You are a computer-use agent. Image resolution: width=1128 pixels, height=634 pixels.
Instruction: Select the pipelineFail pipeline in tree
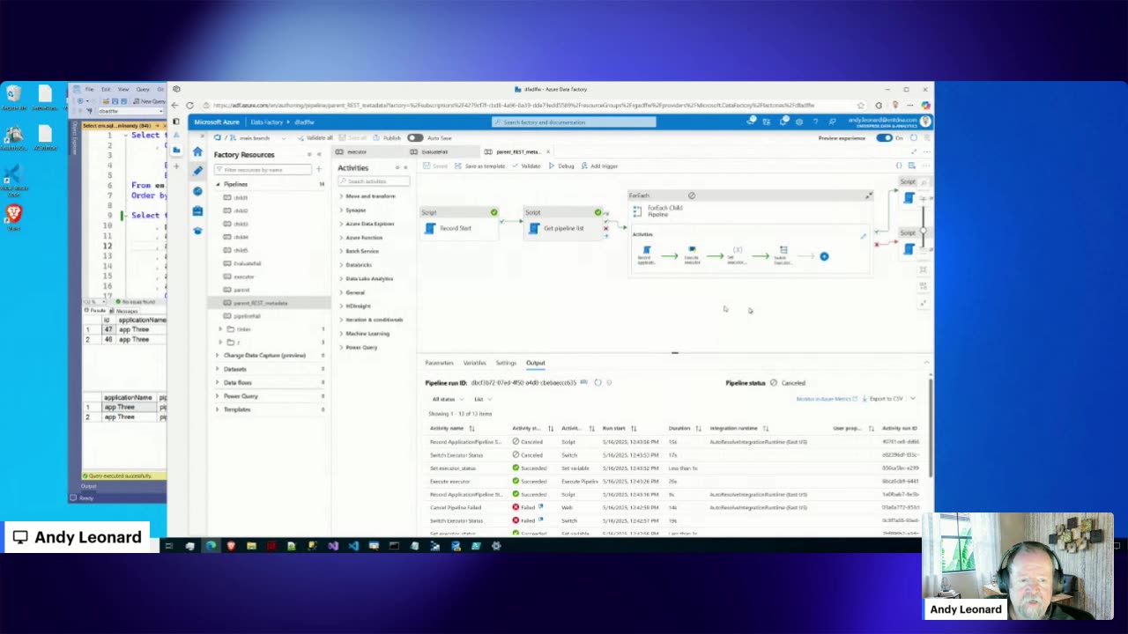(247, 316)
